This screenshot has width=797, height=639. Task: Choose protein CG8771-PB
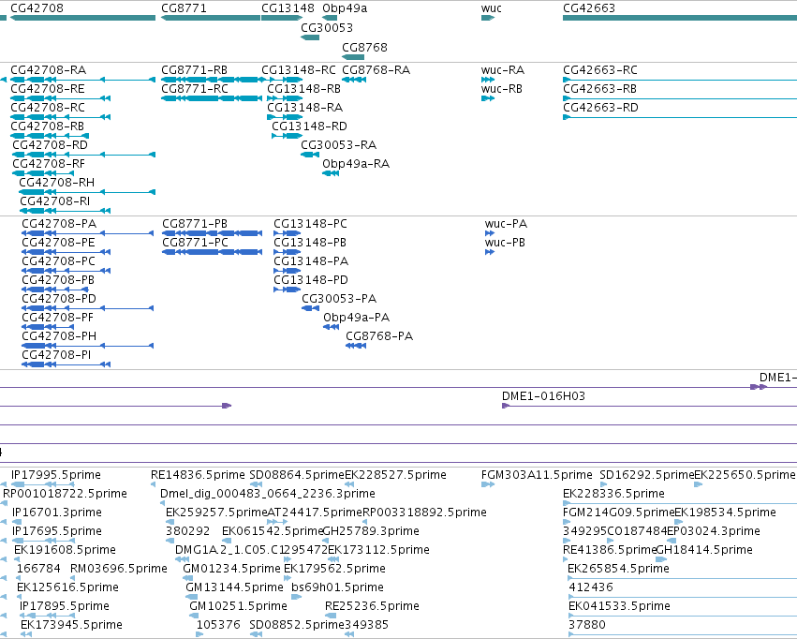point(195,224)
